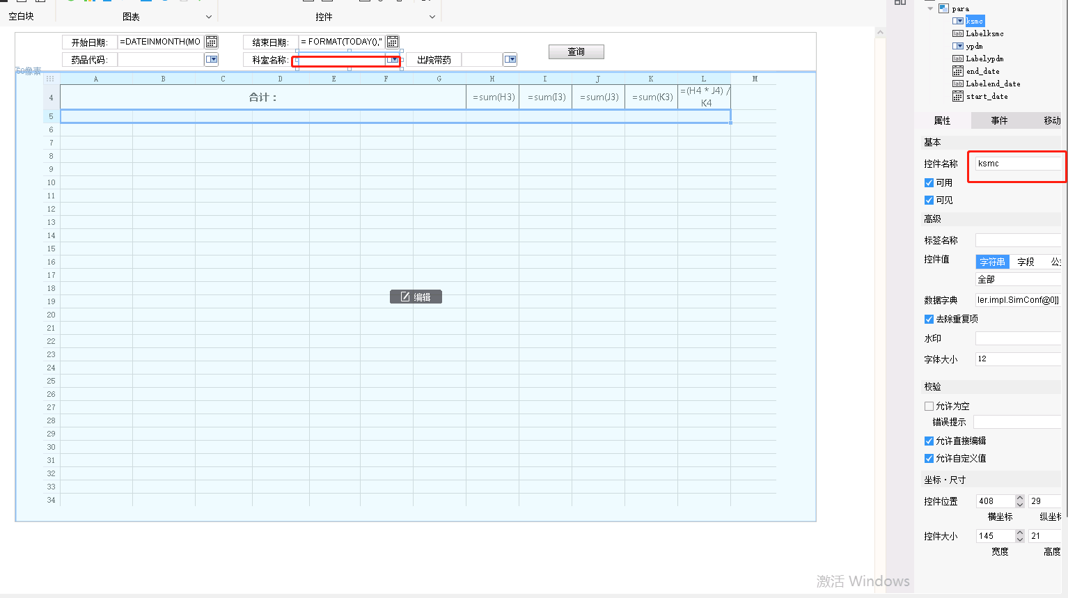Image resolution: width=1068 pixels, height=598 pixels.
Task: Open the 药品代码 dropdown arrow
Action: click(x=212, y=60)
